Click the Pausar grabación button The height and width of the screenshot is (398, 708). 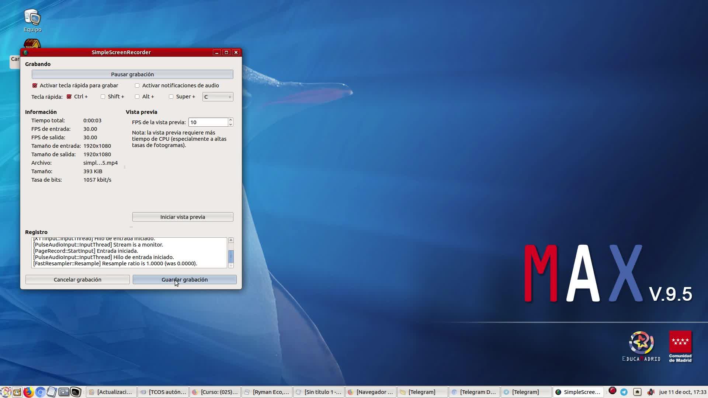pyautogui.click(x=132, y=74)
